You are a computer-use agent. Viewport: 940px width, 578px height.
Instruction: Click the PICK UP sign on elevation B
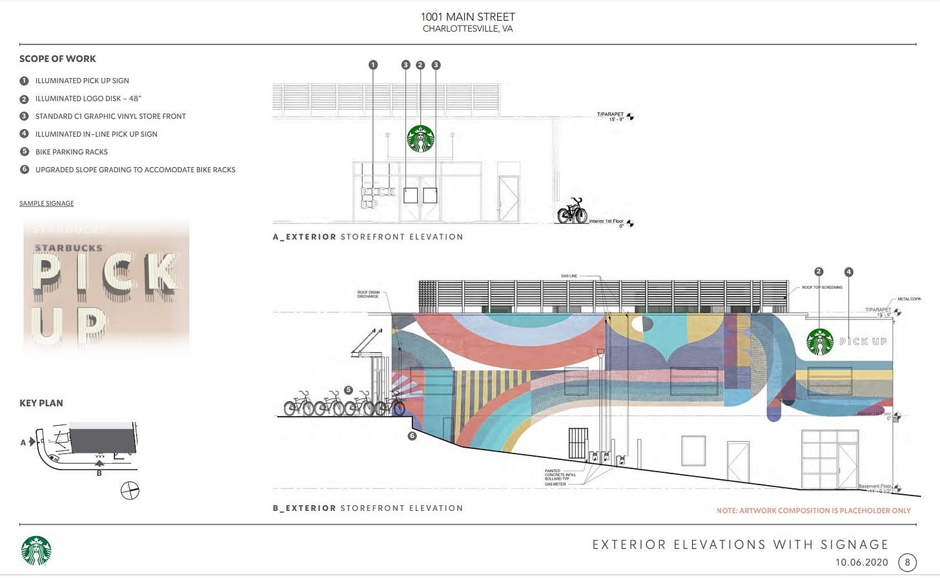[863, 341]
